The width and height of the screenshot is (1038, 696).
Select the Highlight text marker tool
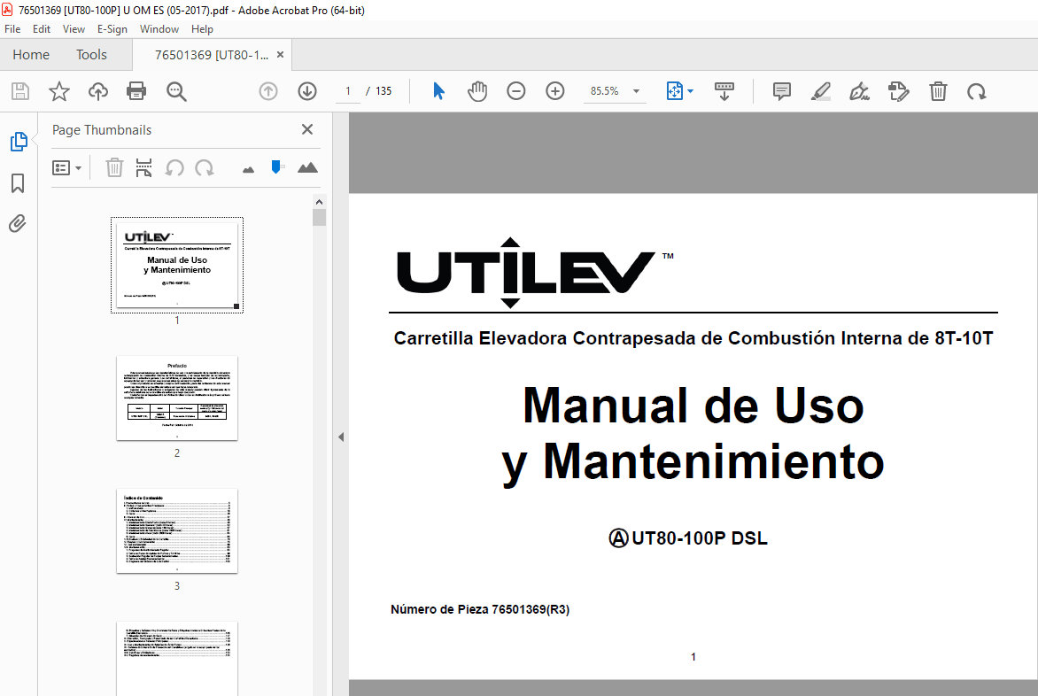tap(820, 90)
